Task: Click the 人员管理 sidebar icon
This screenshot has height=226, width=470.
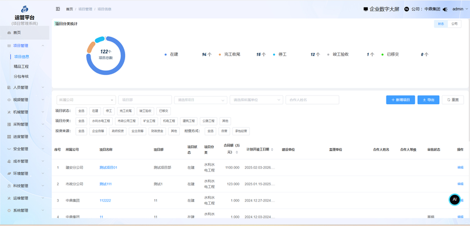Action: click(x=9, y=87)
